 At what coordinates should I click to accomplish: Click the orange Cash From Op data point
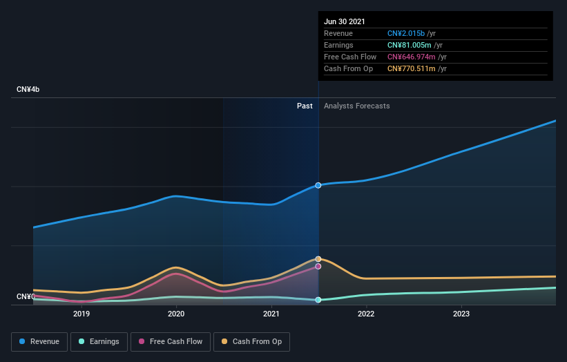click(318, 259)
